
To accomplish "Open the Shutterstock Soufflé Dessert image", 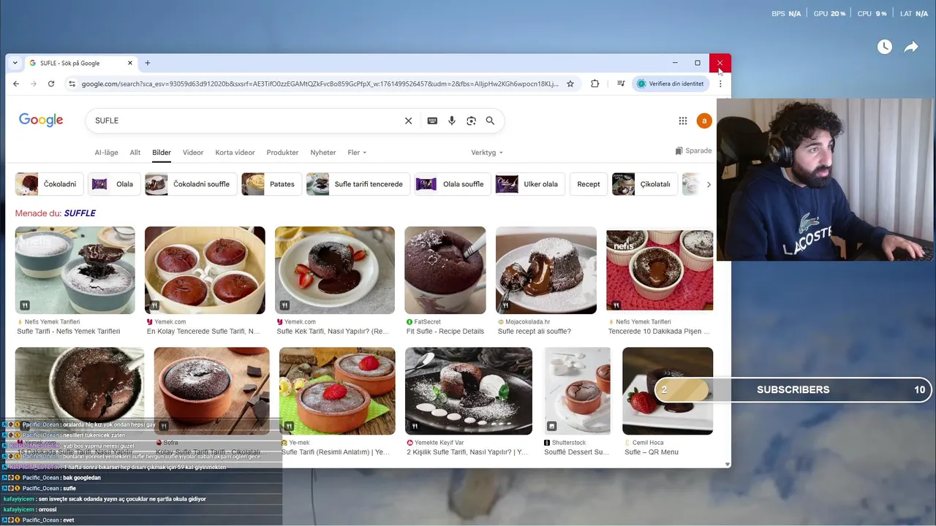I will [x=578, y=391].
